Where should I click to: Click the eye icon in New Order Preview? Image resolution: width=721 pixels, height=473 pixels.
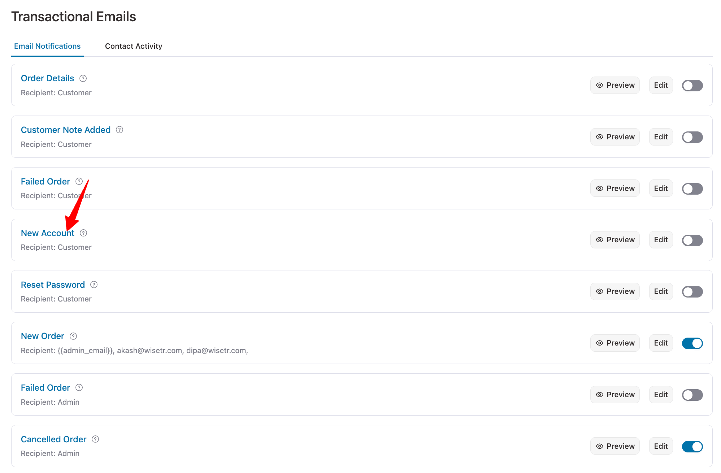click(600, 343)
